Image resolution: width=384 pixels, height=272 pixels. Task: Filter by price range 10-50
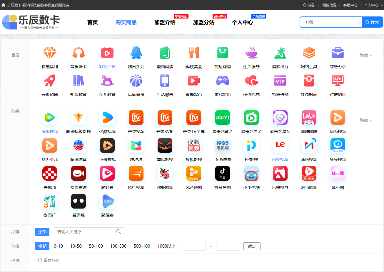tap(76, 246)
